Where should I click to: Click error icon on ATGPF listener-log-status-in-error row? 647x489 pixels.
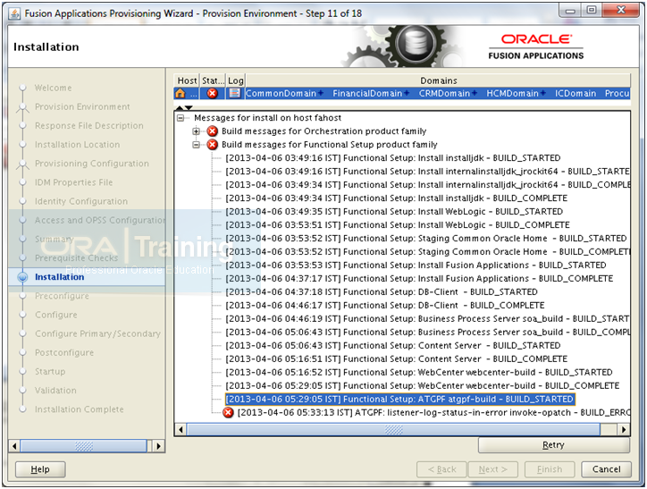pos(228,412)
